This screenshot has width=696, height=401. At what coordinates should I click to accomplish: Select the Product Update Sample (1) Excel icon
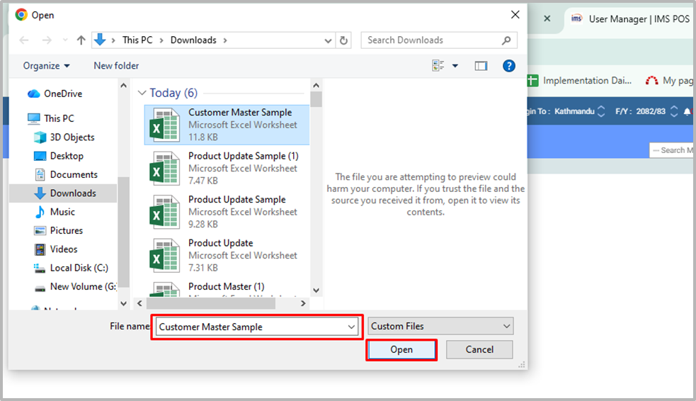164,169
